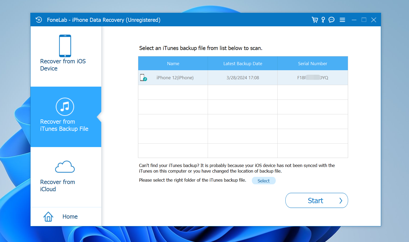The height and width of the screenshot is (242, 409).
Task: Click the iPhone icon for iOS Device recovery
Action: pyautogui.click(x=65, y=46)
